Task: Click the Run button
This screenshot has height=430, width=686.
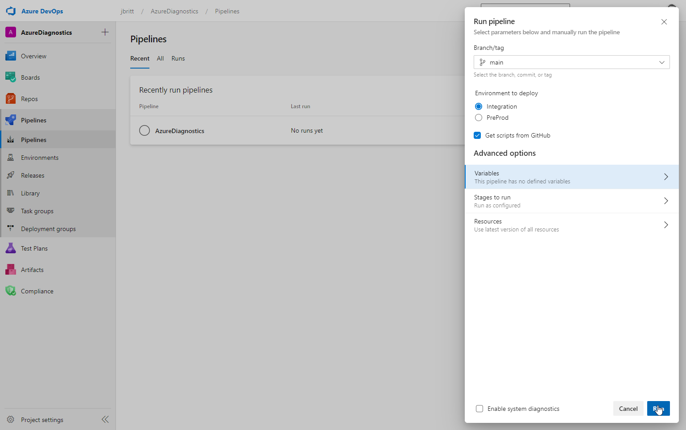Action: (x=658, y=409)
